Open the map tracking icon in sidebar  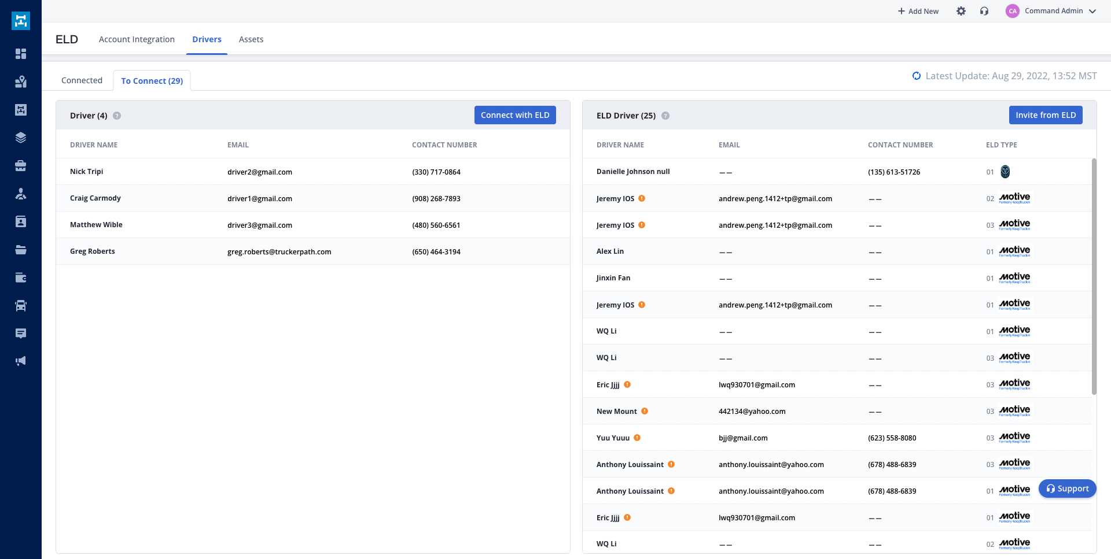(21, 82)
